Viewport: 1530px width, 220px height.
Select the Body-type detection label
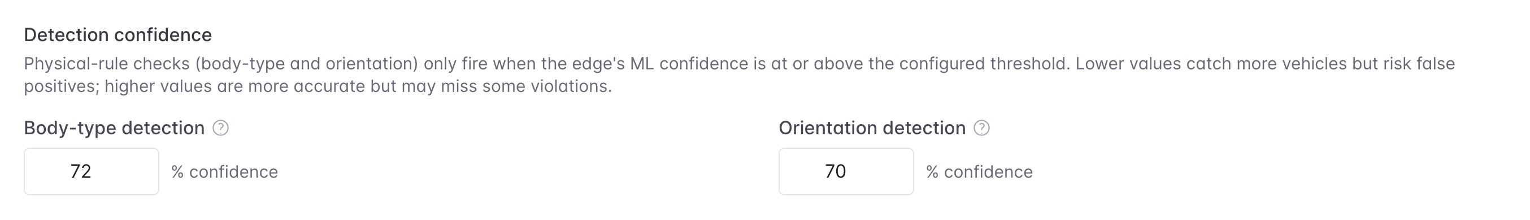(114, 128)
